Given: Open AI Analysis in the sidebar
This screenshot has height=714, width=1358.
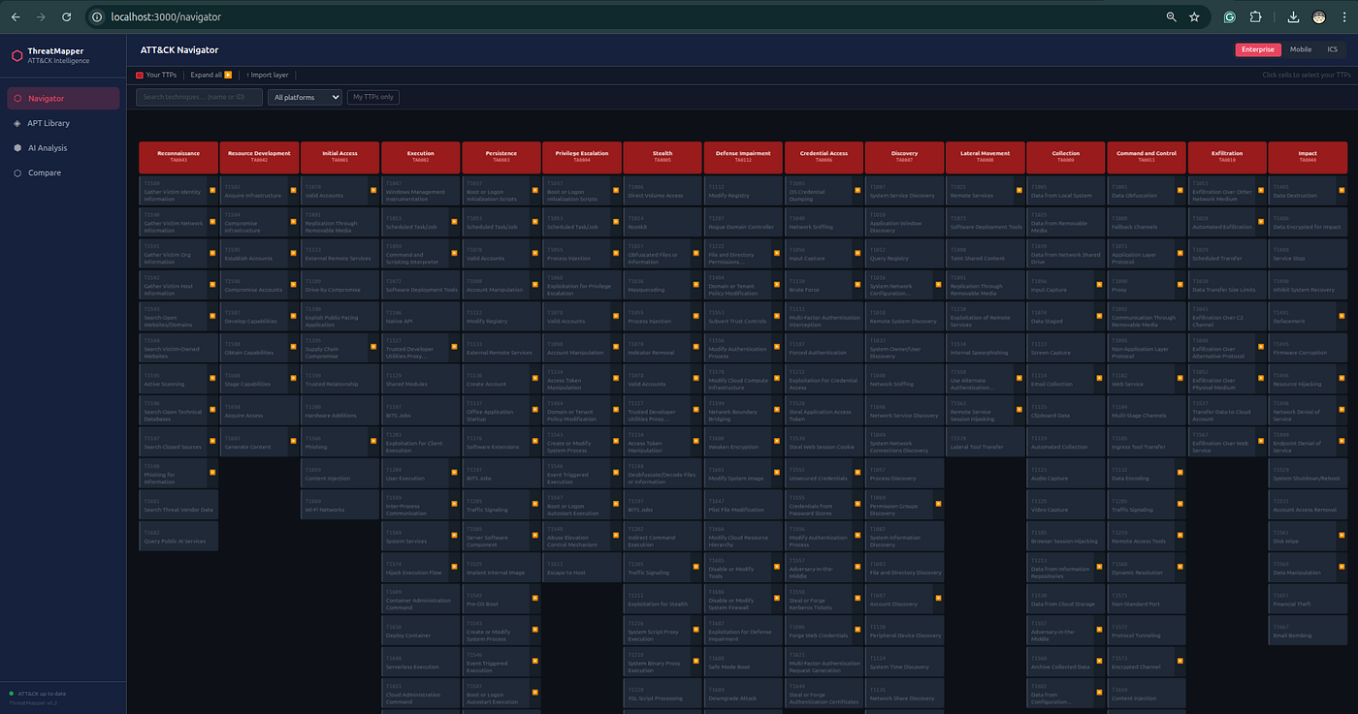Looking at the screenshot, I should (63, 148).
